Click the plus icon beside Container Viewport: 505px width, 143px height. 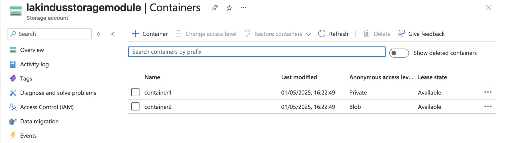click(135, 34)
